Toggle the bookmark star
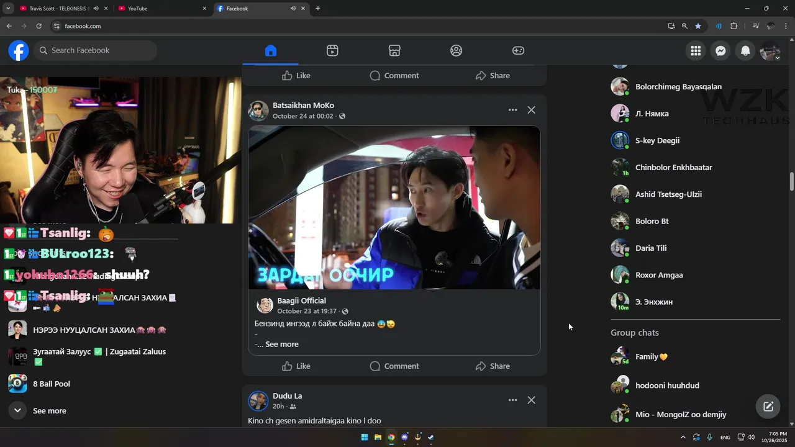The image size is (795, 447). coord(698,26)
